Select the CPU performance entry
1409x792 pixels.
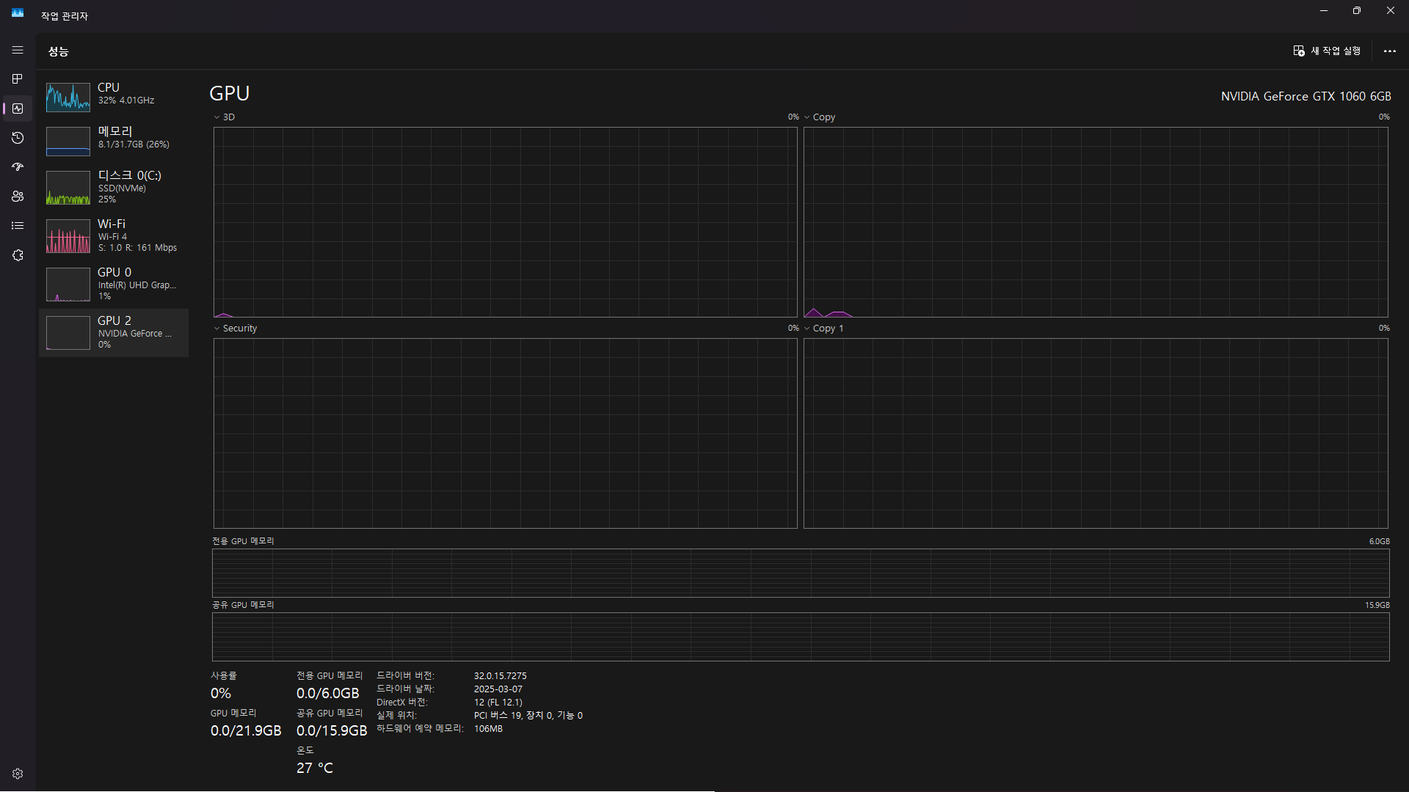(114, 96)
